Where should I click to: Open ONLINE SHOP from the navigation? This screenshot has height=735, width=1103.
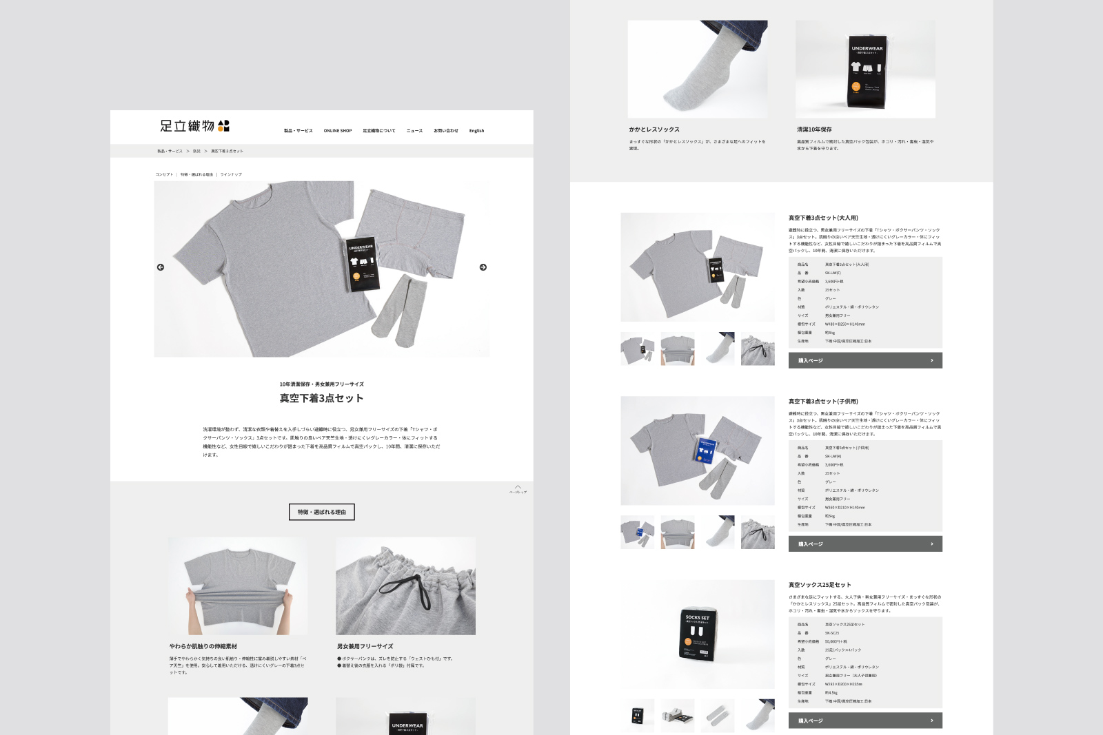coord(338,131)
